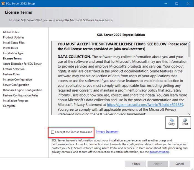The width and height of the screenshot is (194, 170).
Task: Select Database Engine Configuration step
Action: 23,90
